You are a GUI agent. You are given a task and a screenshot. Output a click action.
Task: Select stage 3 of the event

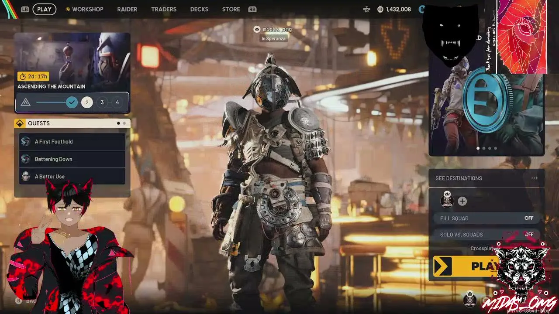(102, 102)
